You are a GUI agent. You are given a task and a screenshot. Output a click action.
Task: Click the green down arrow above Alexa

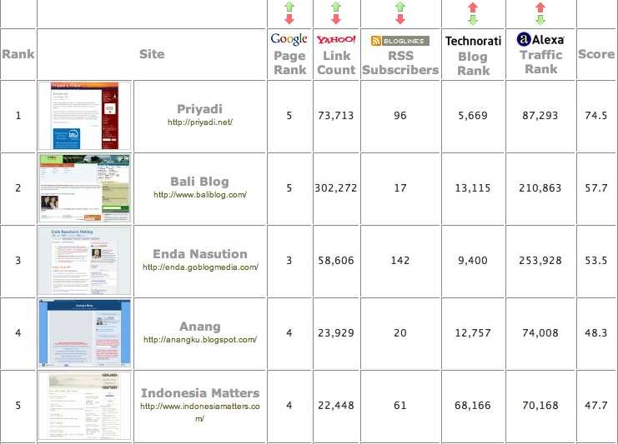pyautogui.click(x=540, y=18)
